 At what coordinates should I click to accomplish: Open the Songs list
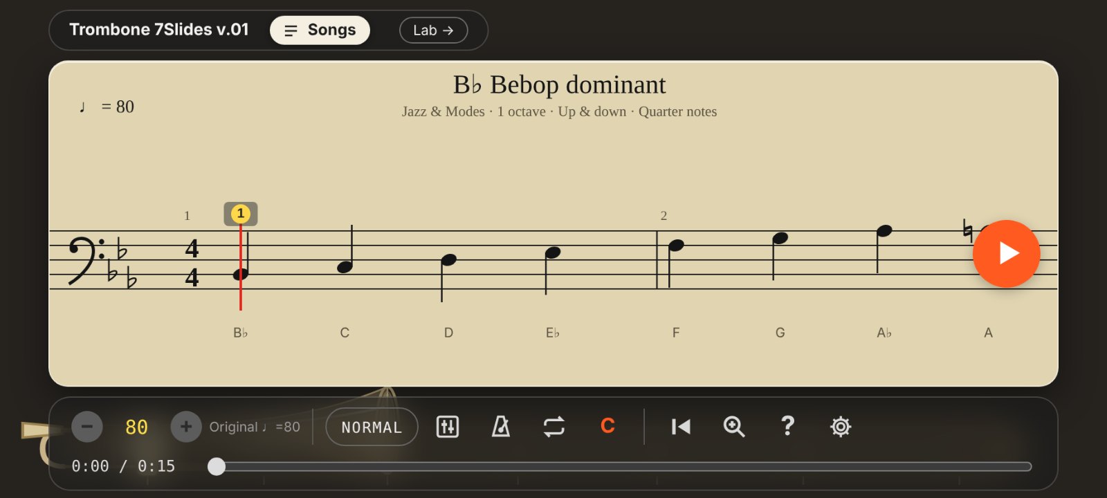tap(320, 30)
